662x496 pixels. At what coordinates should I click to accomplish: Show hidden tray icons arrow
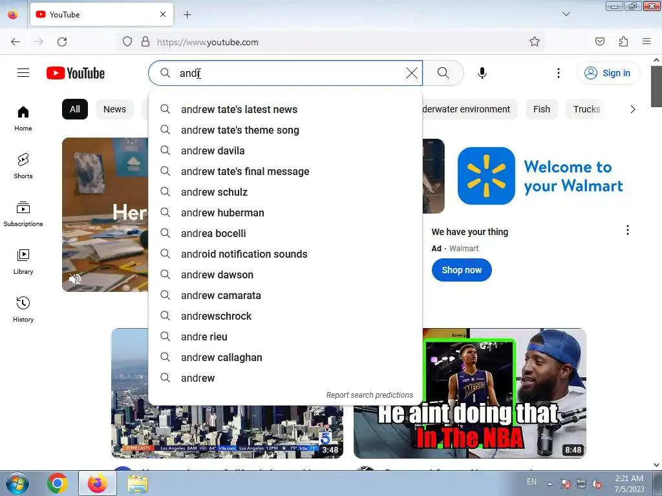[x=550, y=484]
